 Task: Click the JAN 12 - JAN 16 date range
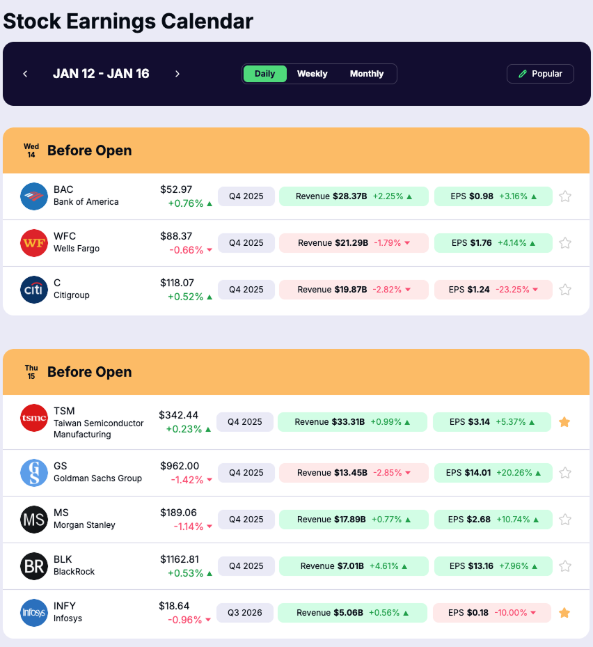(x=101, y=73)
